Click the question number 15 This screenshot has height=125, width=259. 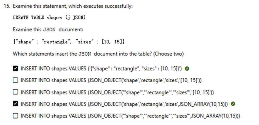pos(7,6)
